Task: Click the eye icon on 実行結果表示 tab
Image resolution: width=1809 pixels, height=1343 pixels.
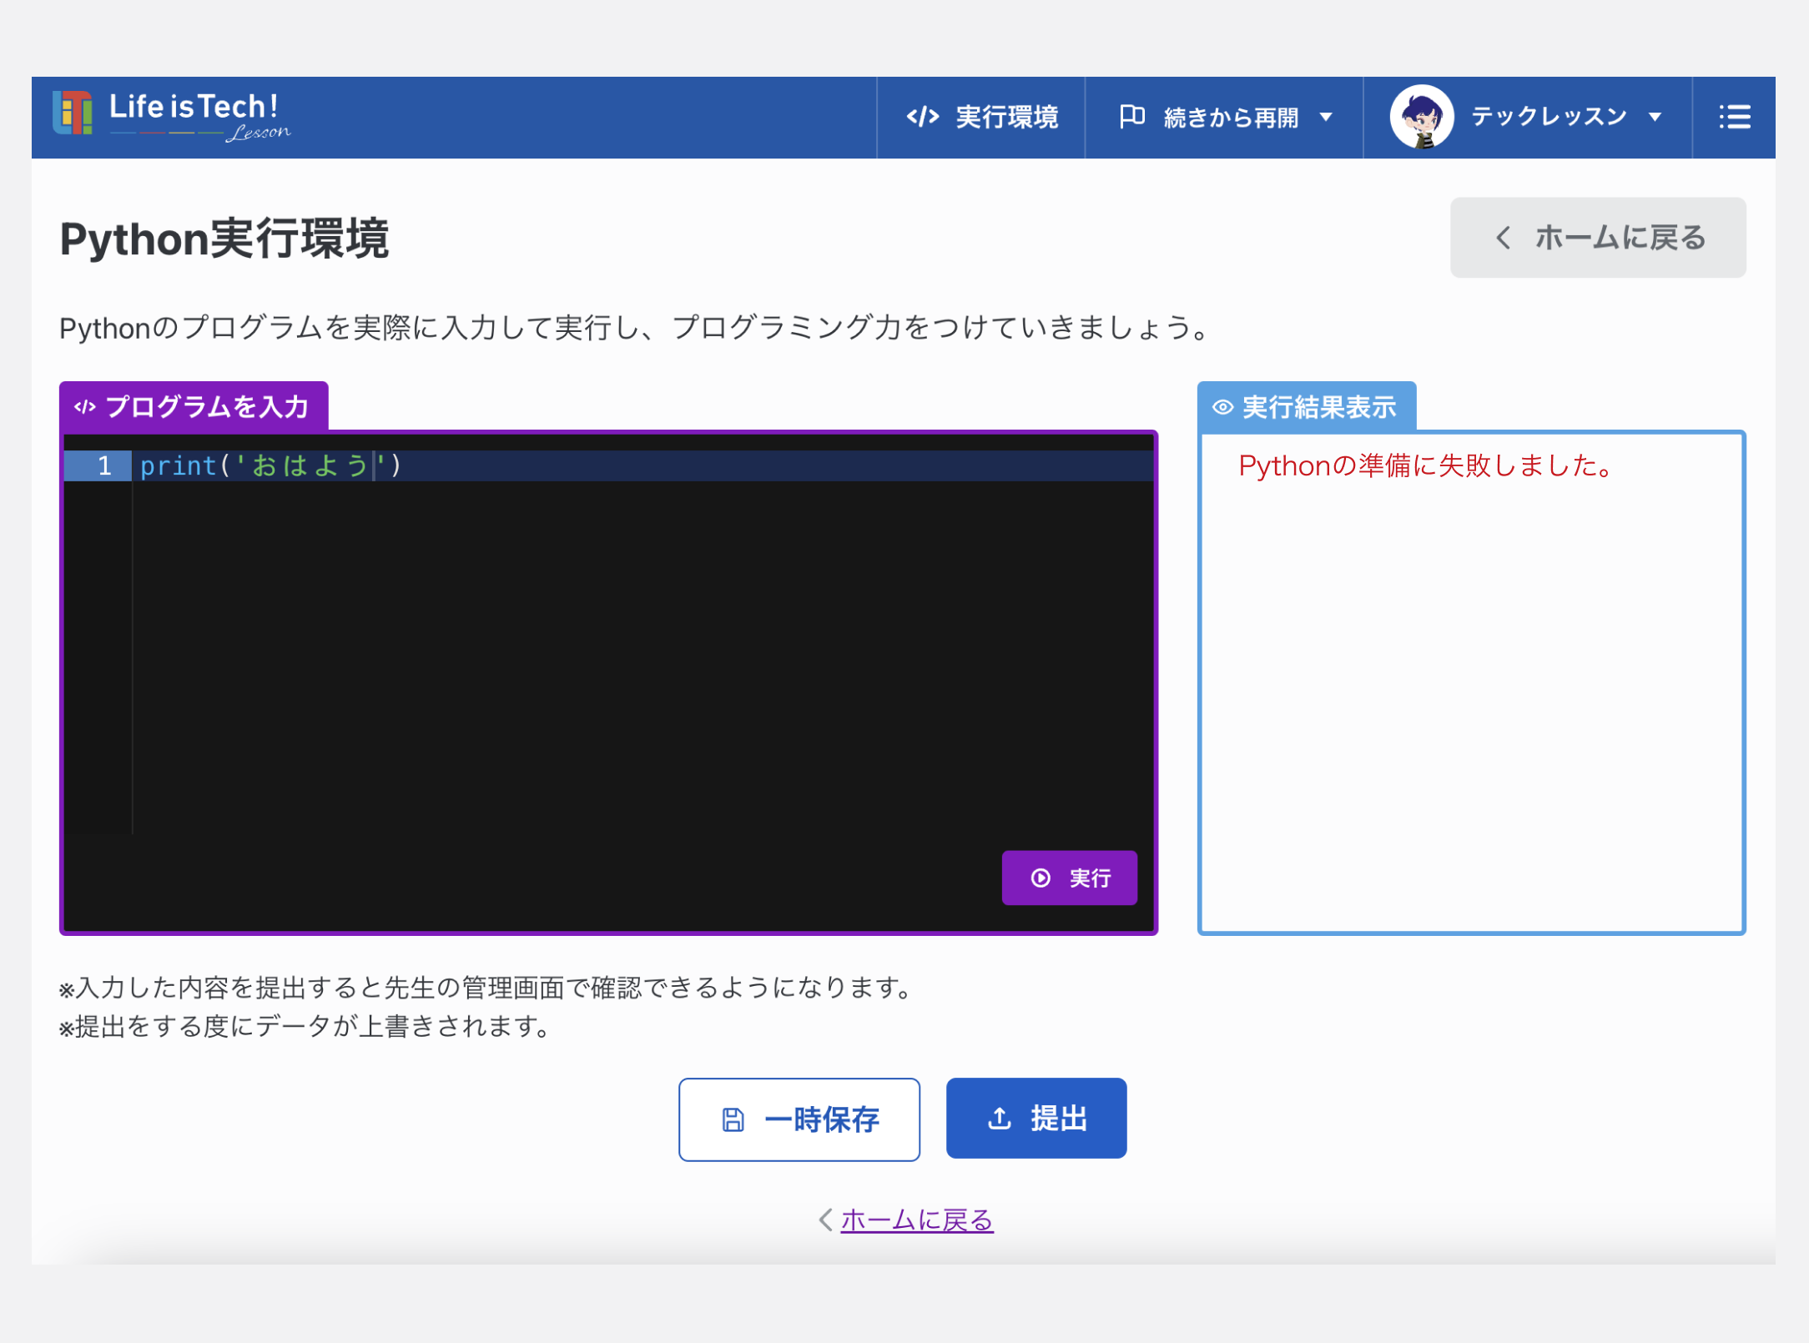Action: [1222, 407]
